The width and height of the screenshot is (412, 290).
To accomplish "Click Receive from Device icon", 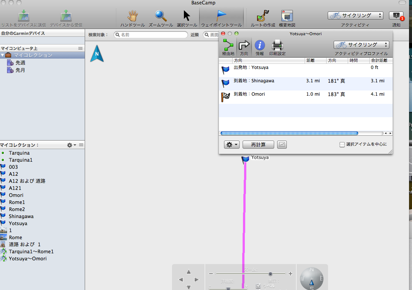I will pyautogui.click(x=66, y=16).
